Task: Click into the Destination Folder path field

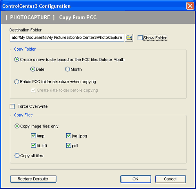Action: pos(67,38)
